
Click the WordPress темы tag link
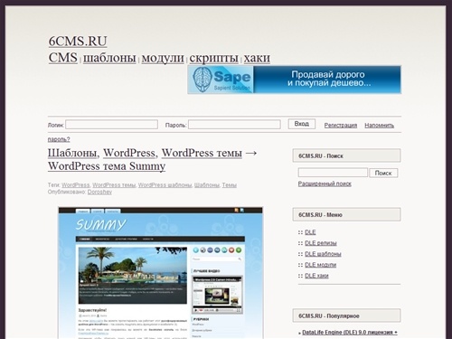[x=114, y=185]
